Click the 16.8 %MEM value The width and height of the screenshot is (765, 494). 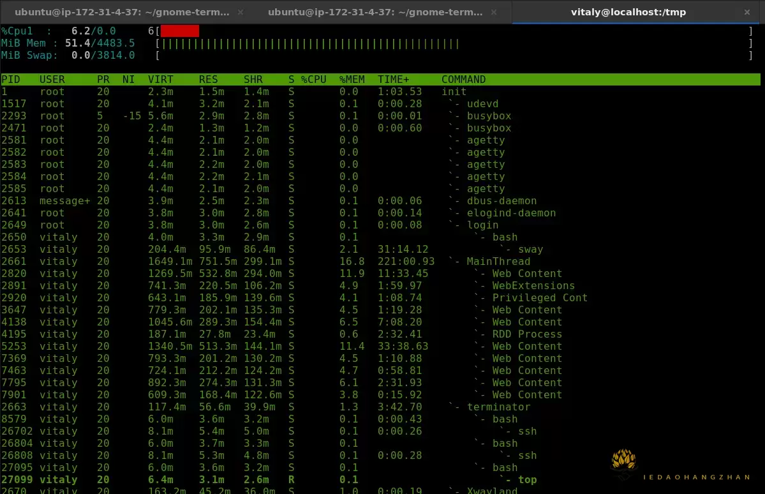tap(352, 262)
